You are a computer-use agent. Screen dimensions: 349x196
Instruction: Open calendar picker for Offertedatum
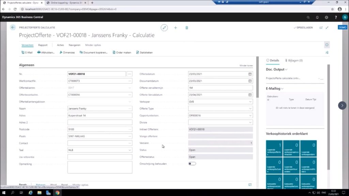pyautogui.click(x=250, y=74)
